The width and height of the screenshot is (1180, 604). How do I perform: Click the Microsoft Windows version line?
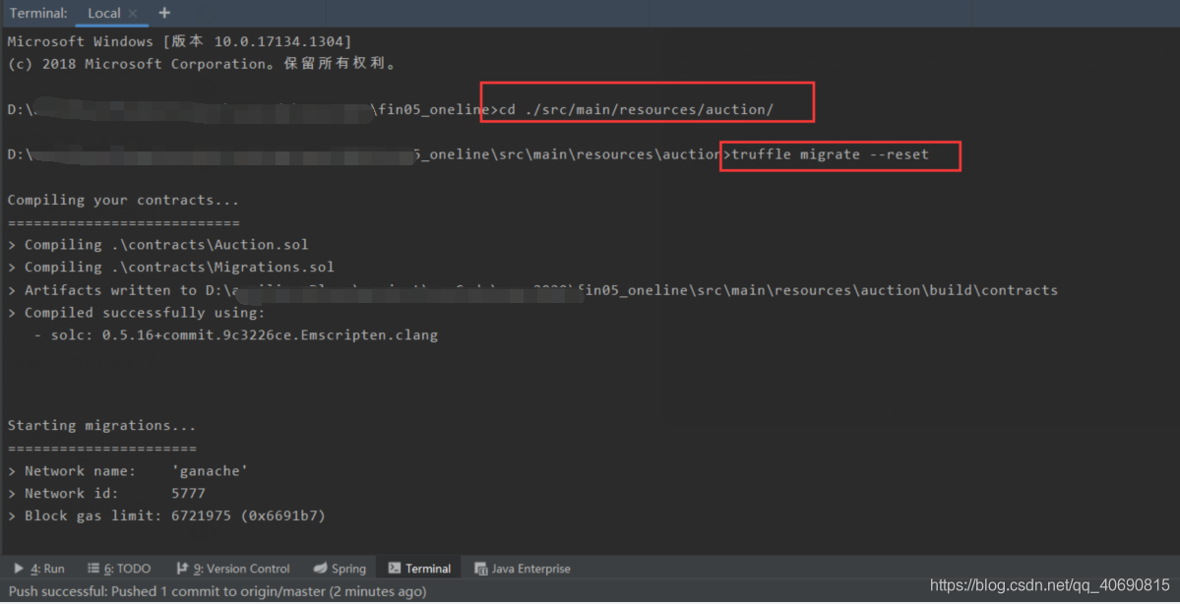[179, 41]
